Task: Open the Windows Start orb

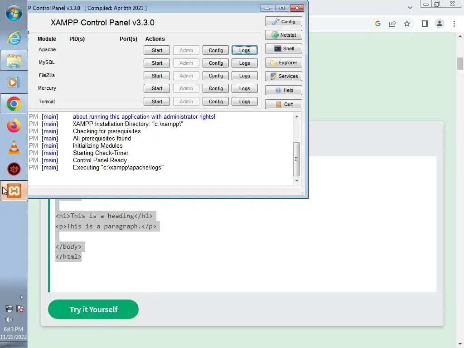Action: point(14,12)
